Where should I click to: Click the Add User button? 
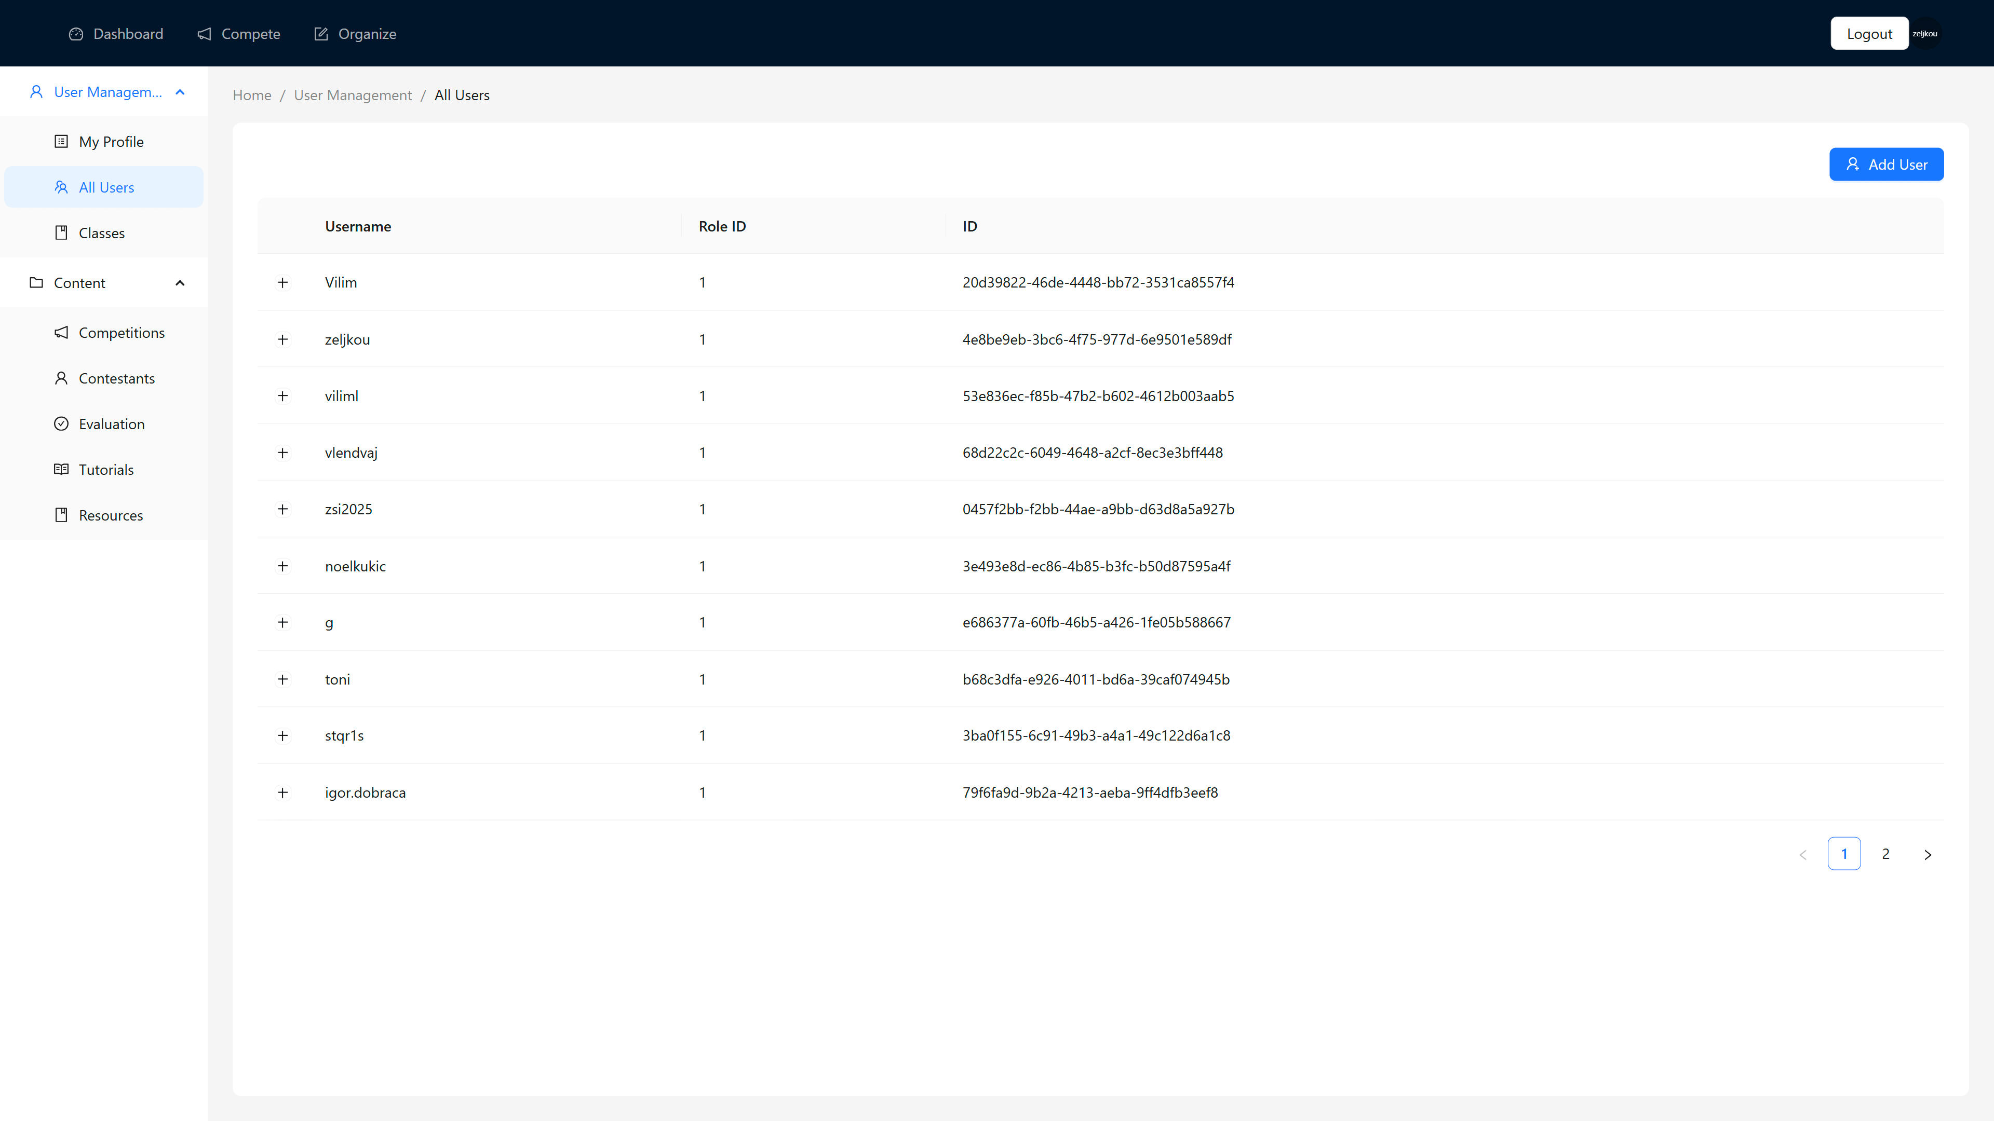(1885, 164)
